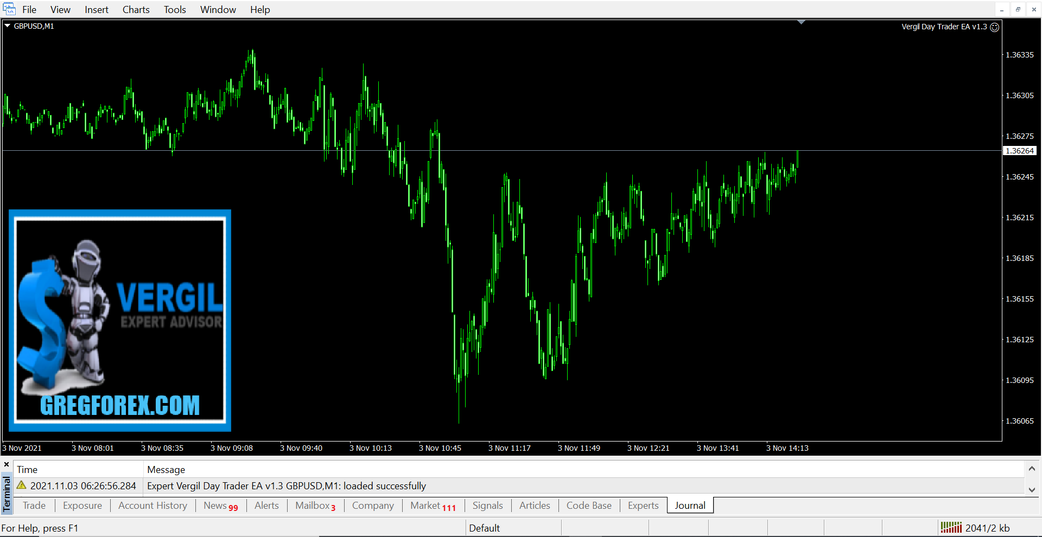The height and width of the screenshot is (537, 1042).
Task: Click the smiley icon next to Vergil Day Trader EA
Action: tap(994, 27)
